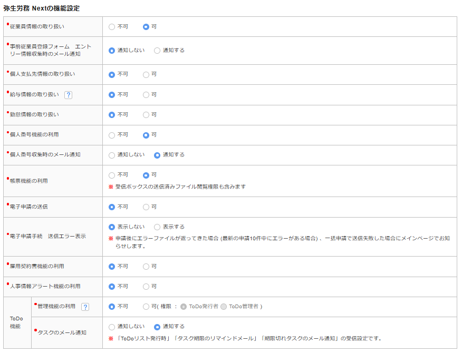Choose 可 for 雇用契約書機能の利用
Viewport: 462px width, 353px height.
pyautogui.click(x=146, y=267)
